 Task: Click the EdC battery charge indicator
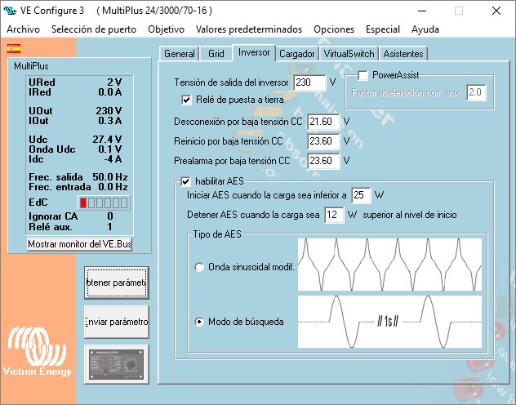(x=104, y=202)
